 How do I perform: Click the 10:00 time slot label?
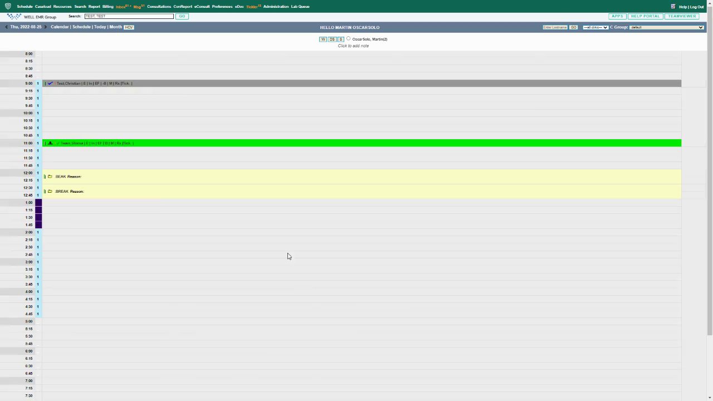pos(28,113)
